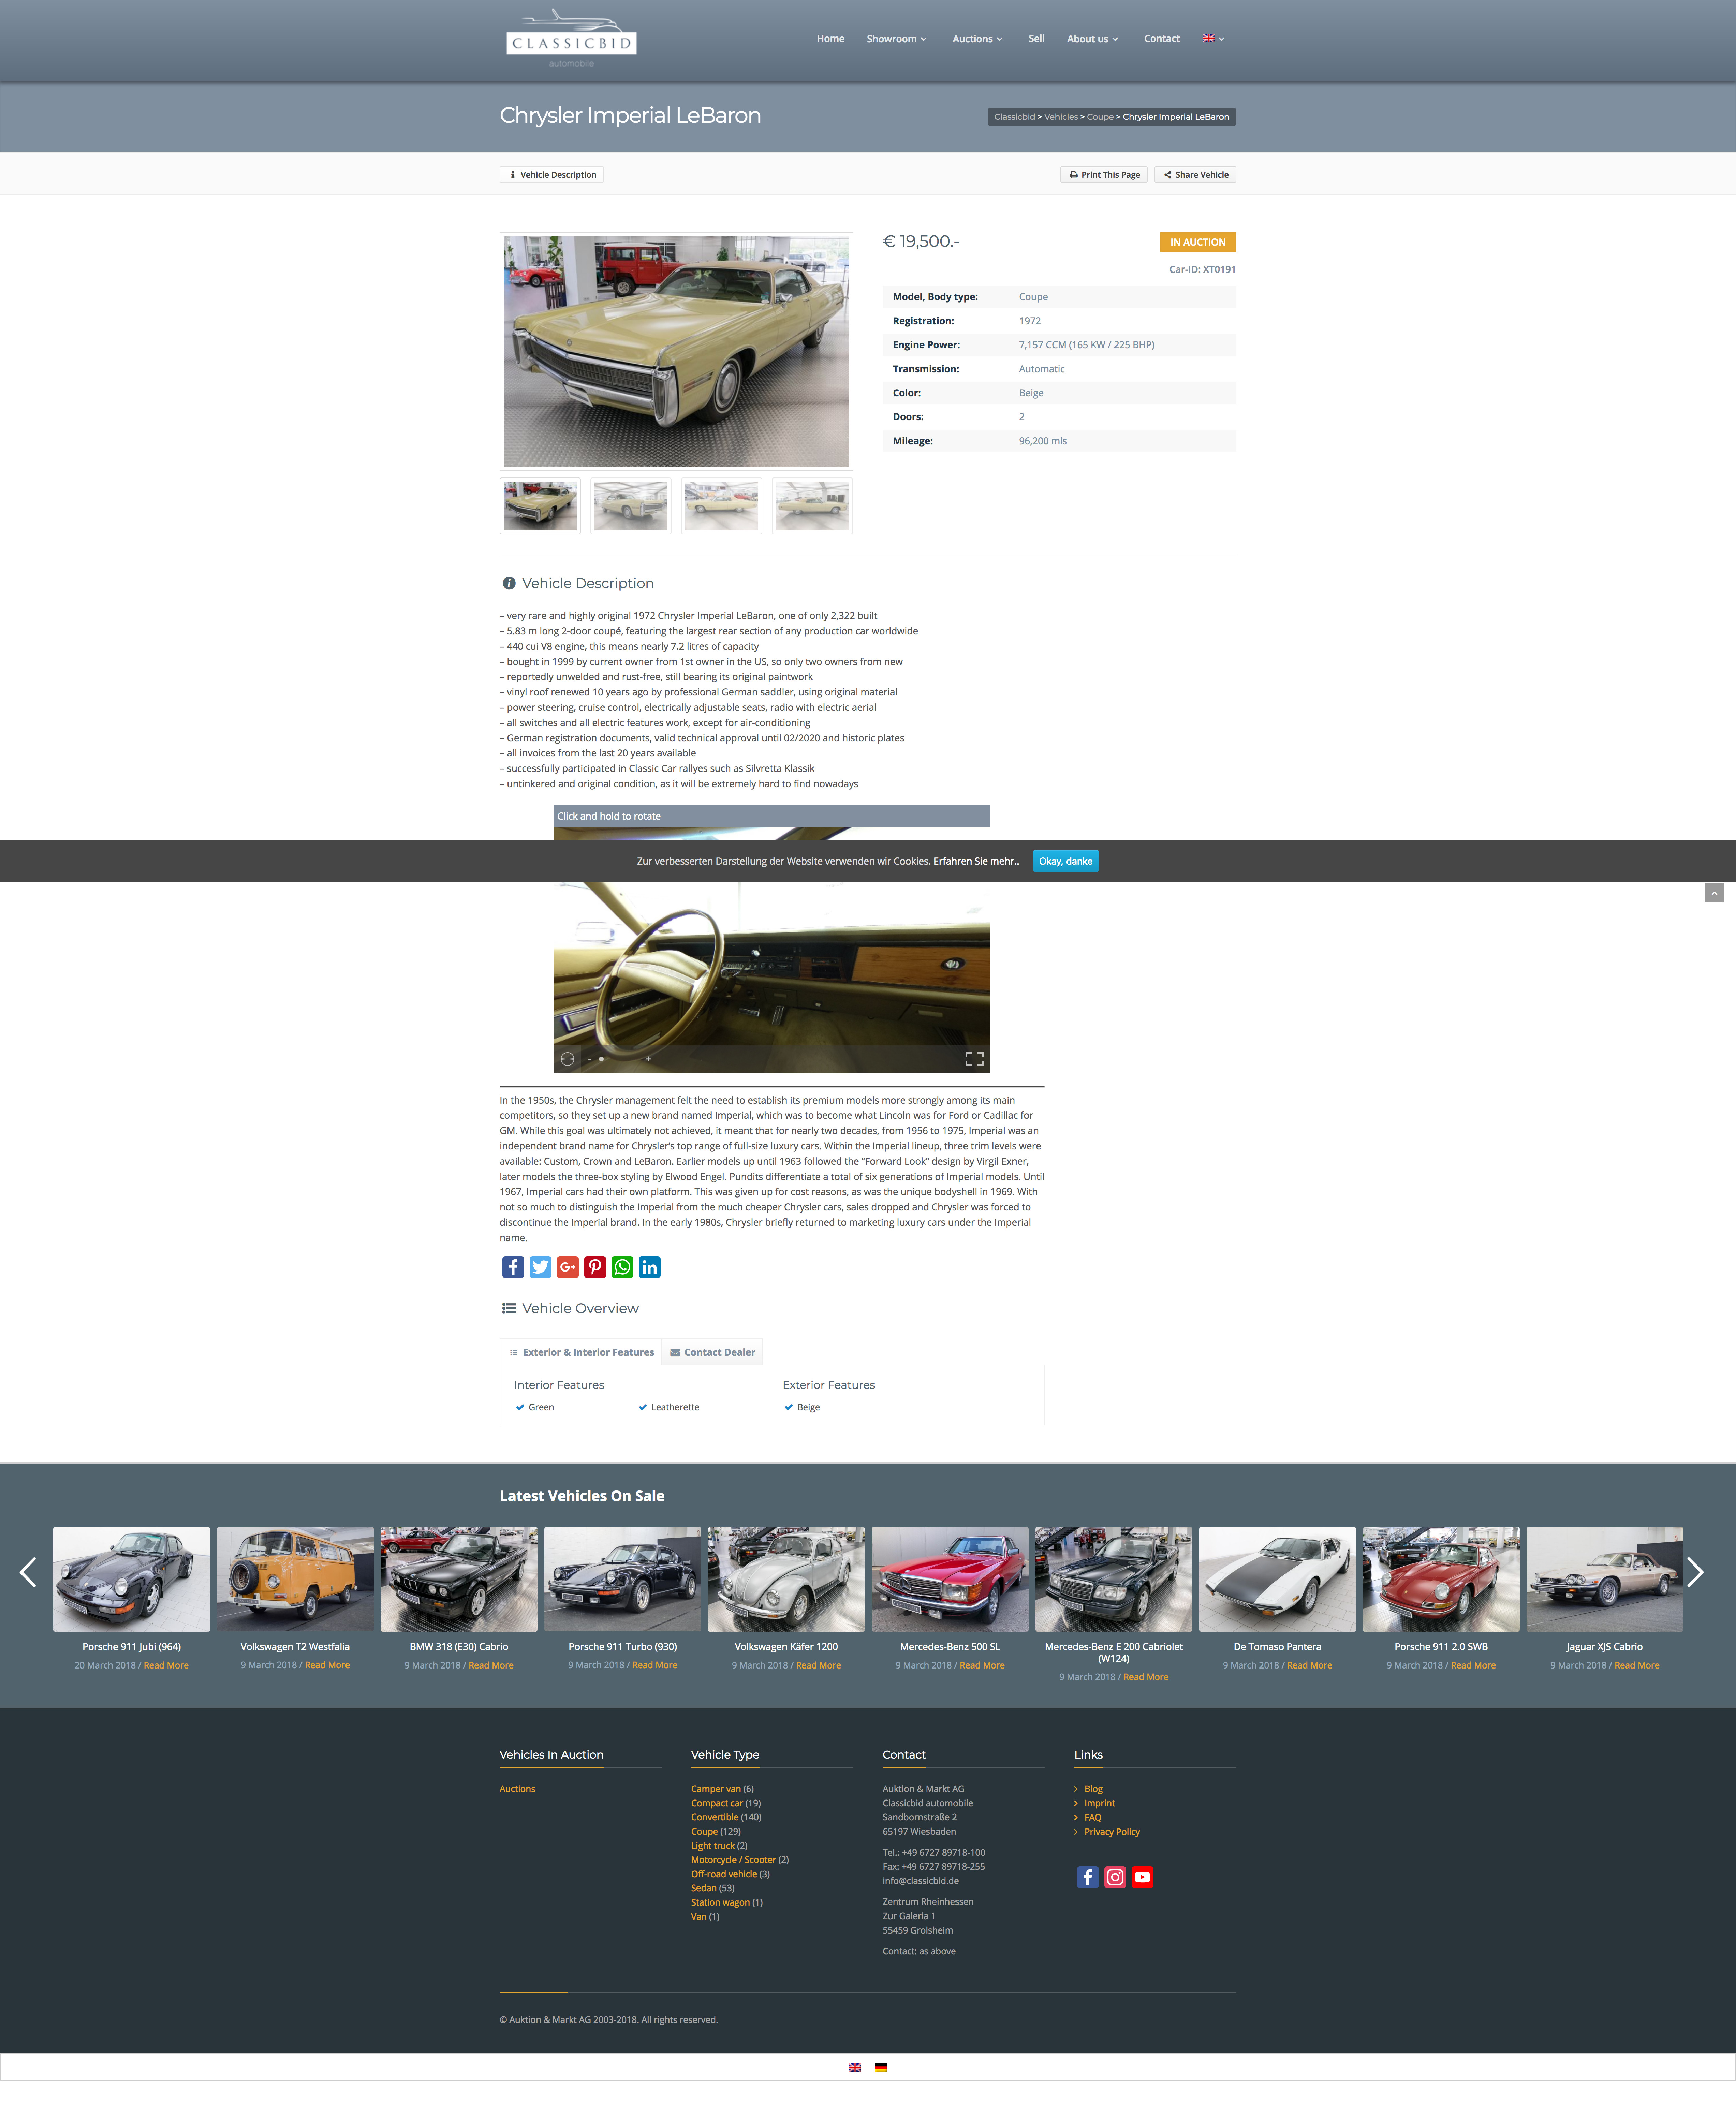Share the page via WhatsApp
The image size is (1736, 2101).
(x=622, y=1267)
